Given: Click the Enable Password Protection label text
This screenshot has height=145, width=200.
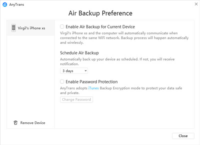Looking at the screenshot, I should (91, 82).
